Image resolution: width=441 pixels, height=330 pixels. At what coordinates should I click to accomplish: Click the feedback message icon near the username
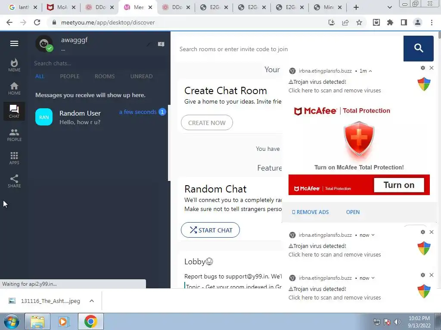click(161, 44)
